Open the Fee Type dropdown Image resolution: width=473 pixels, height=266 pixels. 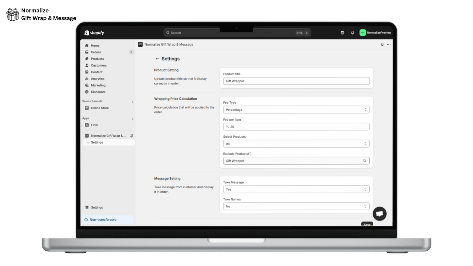296,109
